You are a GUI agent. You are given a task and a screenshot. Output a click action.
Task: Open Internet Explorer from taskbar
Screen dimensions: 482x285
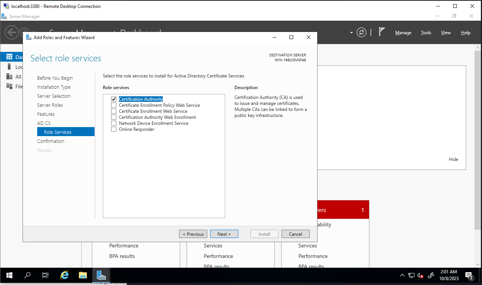pyautogui.click(x=65, y=275)
